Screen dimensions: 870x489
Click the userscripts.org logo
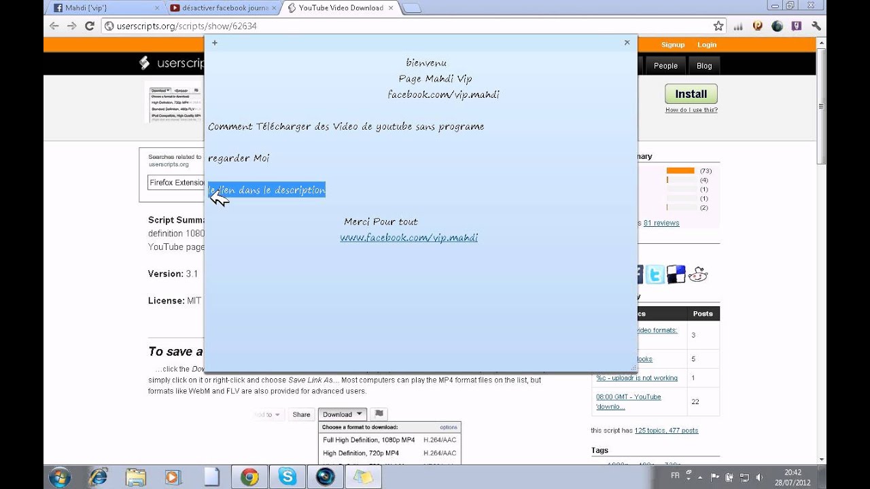[x=171, y=63]
